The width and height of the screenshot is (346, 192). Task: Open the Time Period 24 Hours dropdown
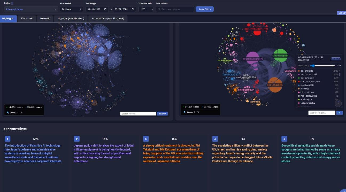coord(72,9)
